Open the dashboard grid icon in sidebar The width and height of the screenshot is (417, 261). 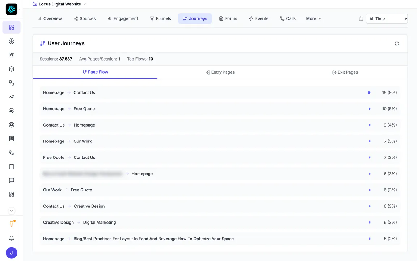point(12,28)
